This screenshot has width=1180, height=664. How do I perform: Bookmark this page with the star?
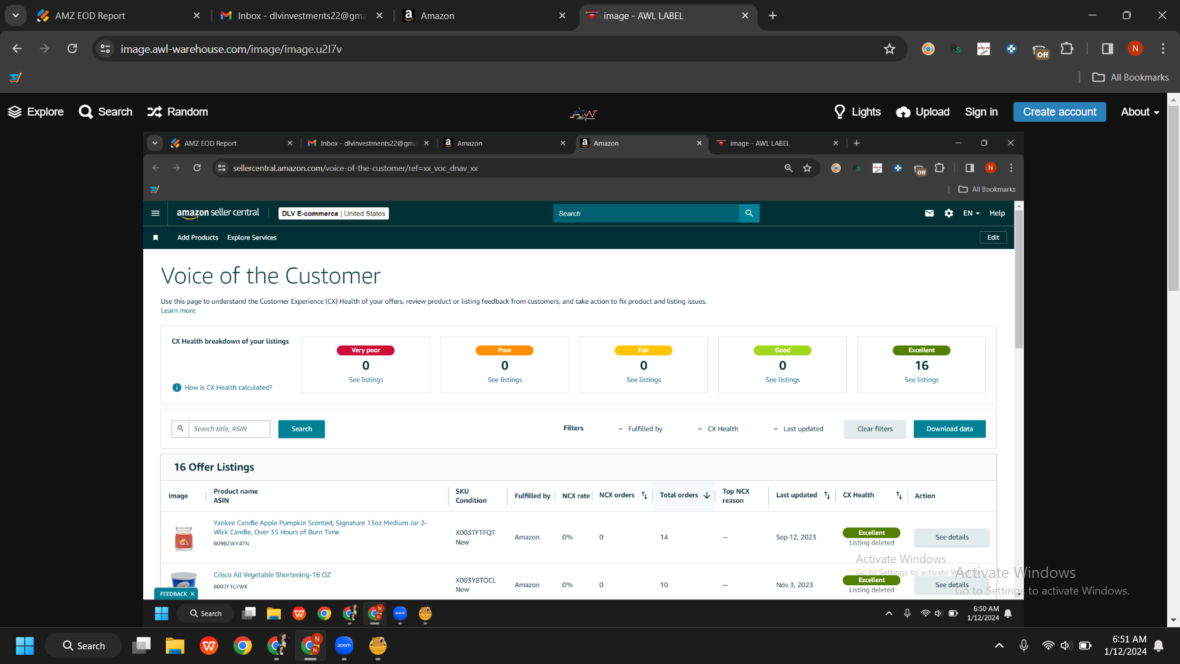(889, 49)
